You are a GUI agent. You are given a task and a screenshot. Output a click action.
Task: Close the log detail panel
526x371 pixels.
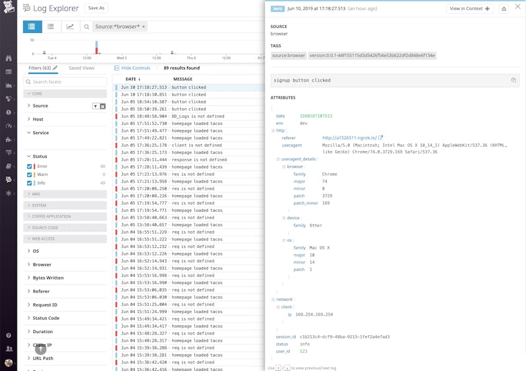pyautogui.click(x=518, y=7)
